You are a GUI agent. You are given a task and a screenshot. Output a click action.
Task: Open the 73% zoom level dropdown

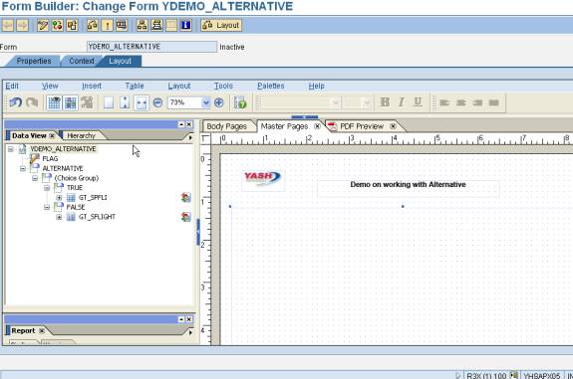206,102
